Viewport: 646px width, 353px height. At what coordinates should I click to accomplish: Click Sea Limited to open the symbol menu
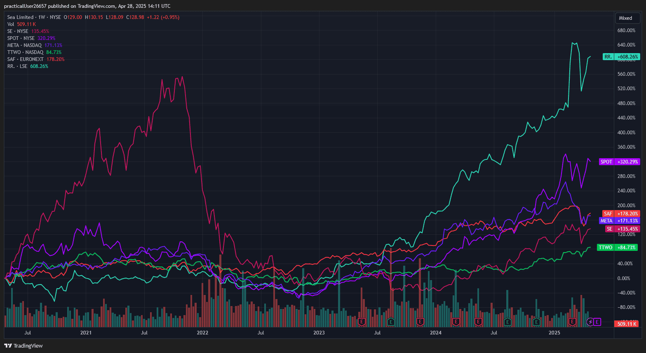point(19,17)
